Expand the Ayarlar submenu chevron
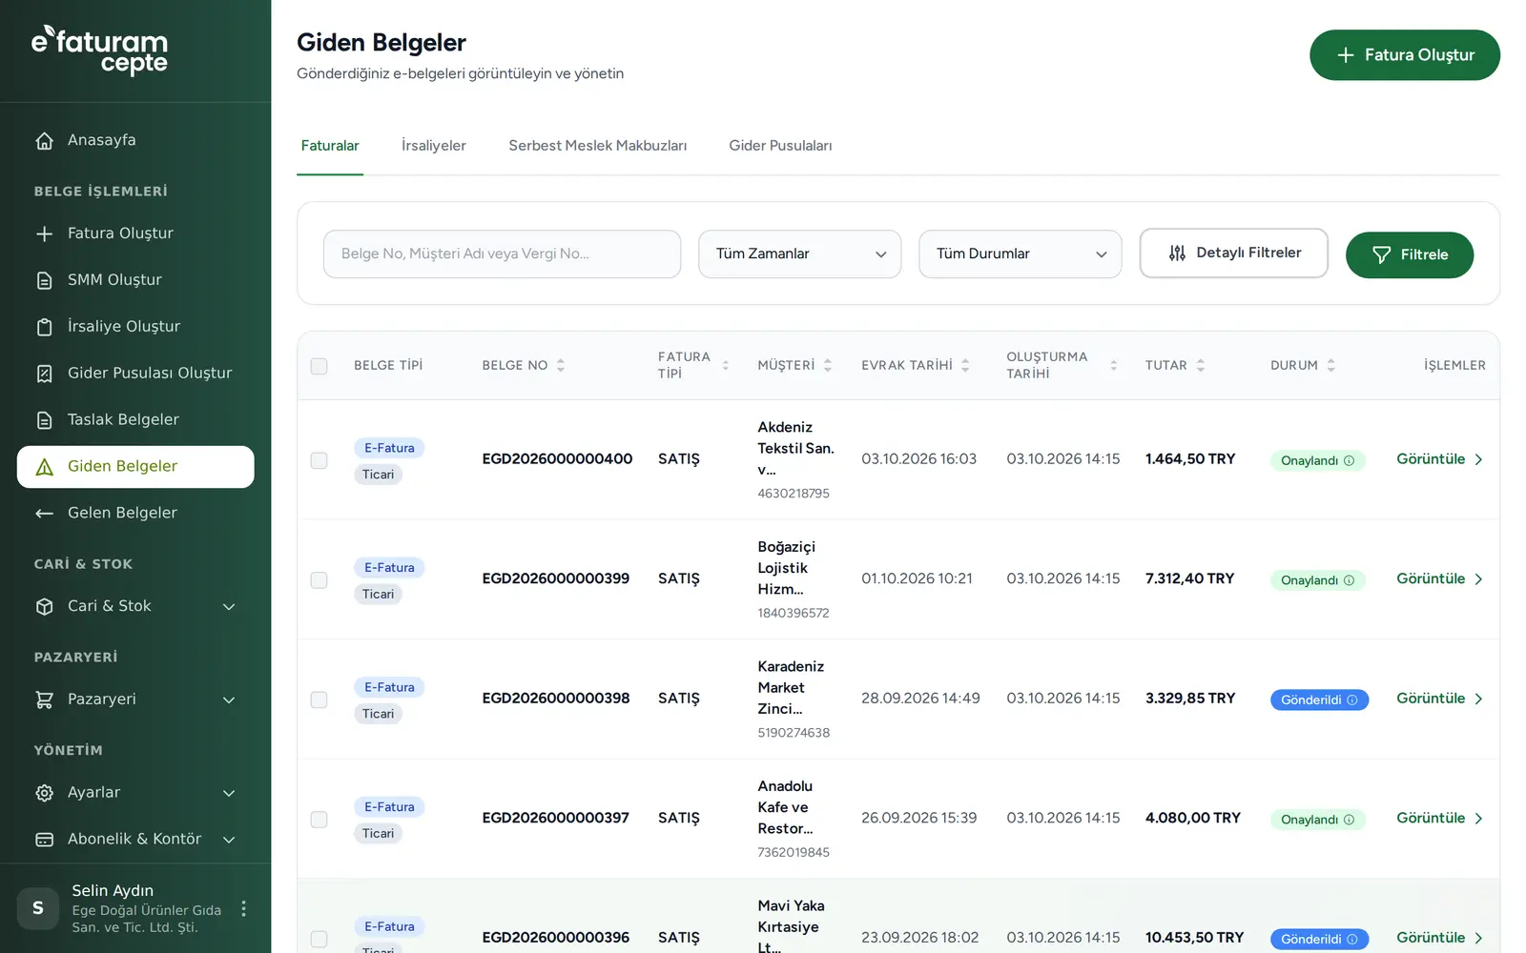1526x953 pixels. [x=229, y=793]
